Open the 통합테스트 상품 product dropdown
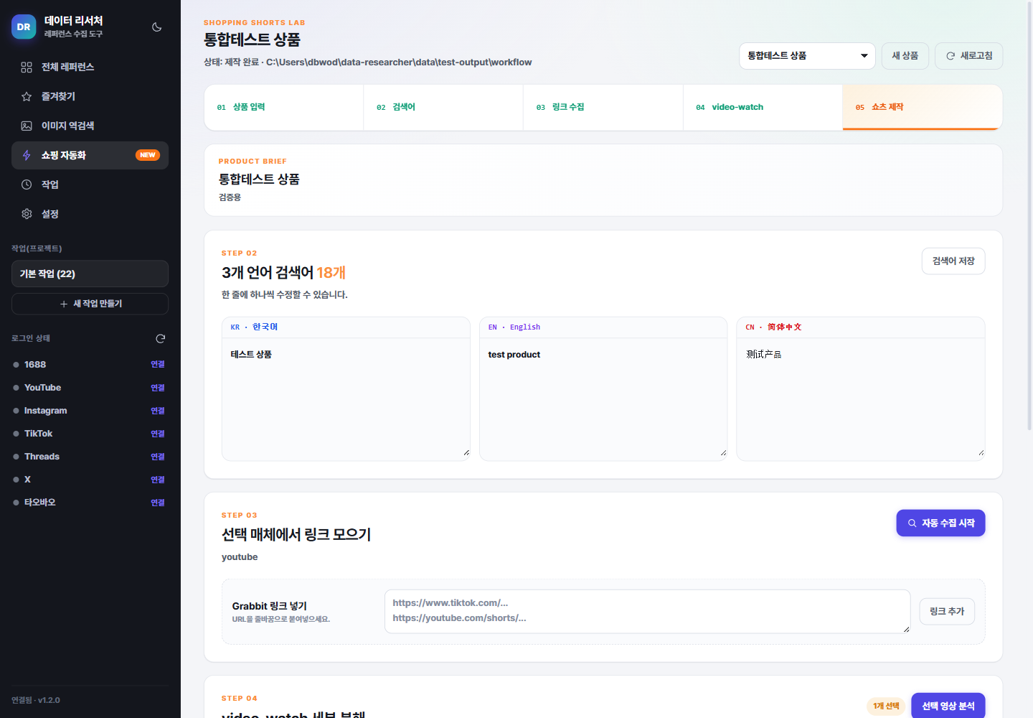 click(807, 56)
